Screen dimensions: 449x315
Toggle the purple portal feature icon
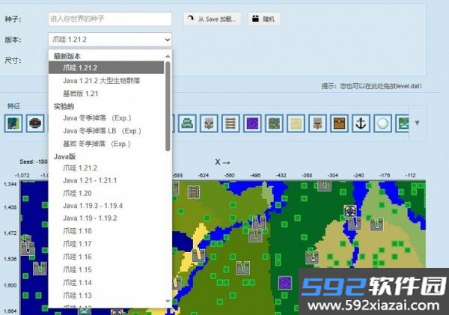[253, 123]
